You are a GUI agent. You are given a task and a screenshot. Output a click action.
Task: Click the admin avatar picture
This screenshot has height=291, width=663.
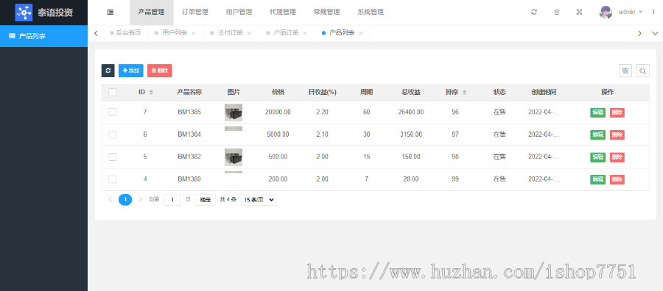[x=606, y=12]
